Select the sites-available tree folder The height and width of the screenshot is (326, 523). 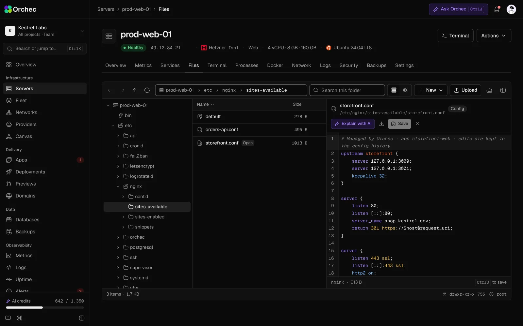147,207
